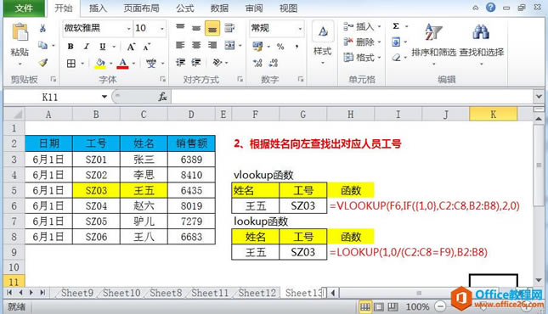This screenshot has height=314, width=548.
Task: Click the Format Painter brush icon
Action: [x=42, y=63]
